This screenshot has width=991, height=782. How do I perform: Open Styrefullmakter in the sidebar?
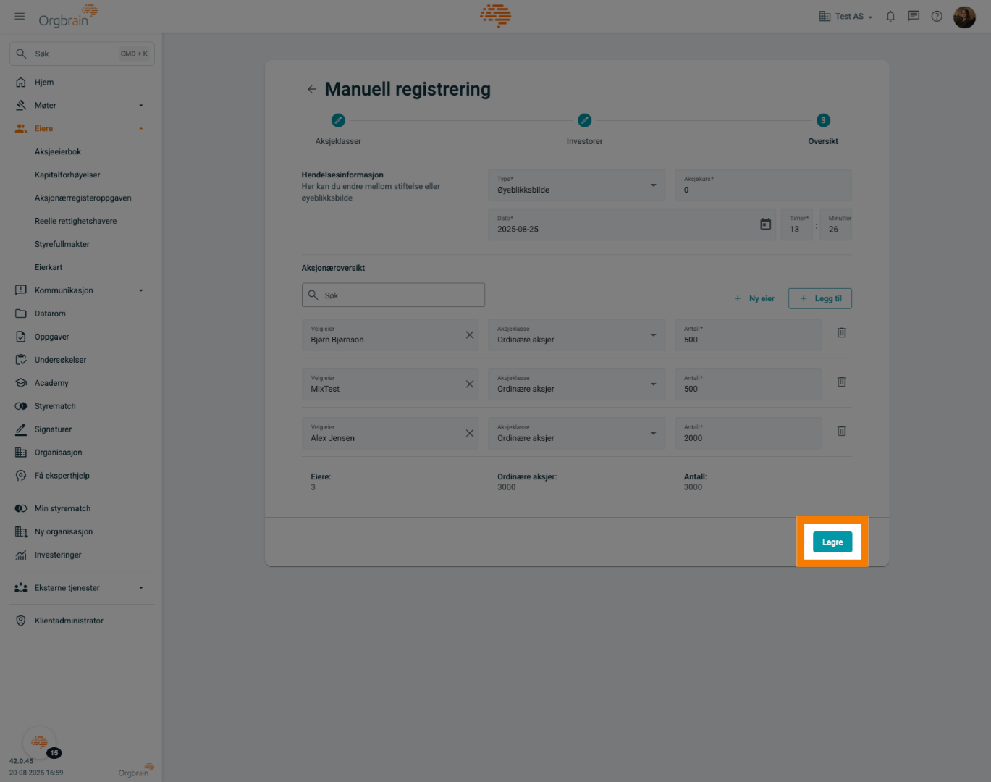(x=62, y=245)
